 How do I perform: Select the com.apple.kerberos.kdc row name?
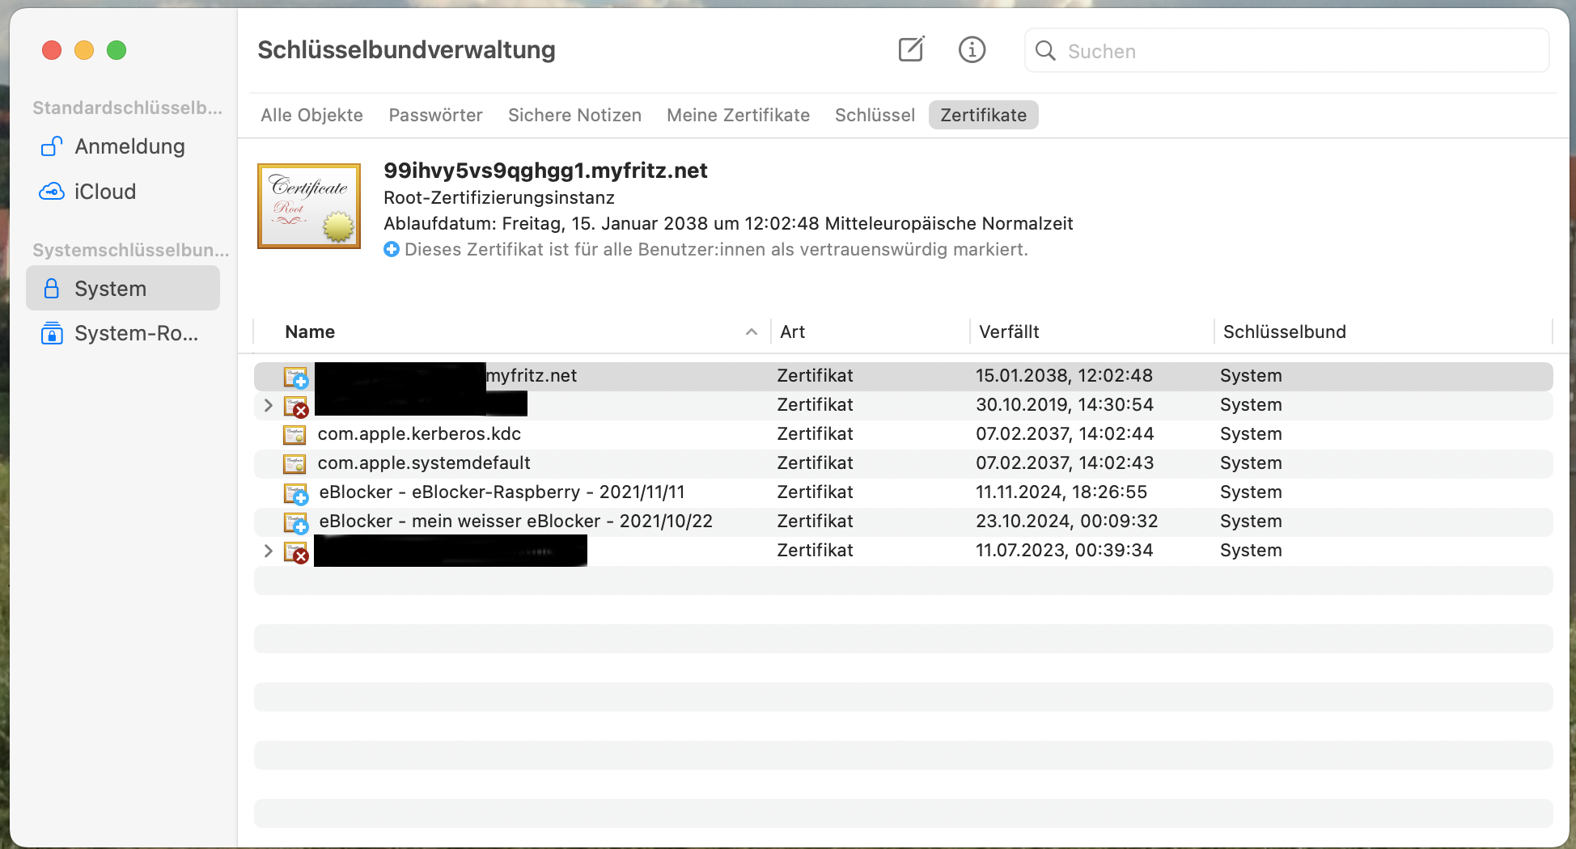[x=419, y=433]
